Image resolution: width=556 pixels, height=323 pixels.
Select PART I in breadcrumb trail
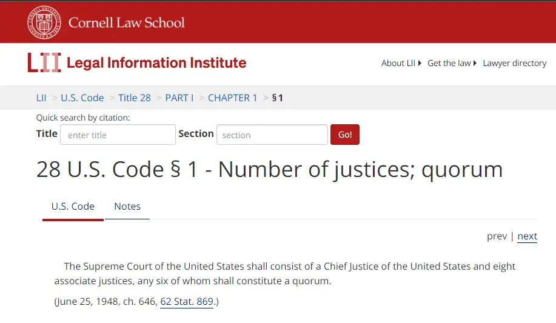tap(179, 98)
